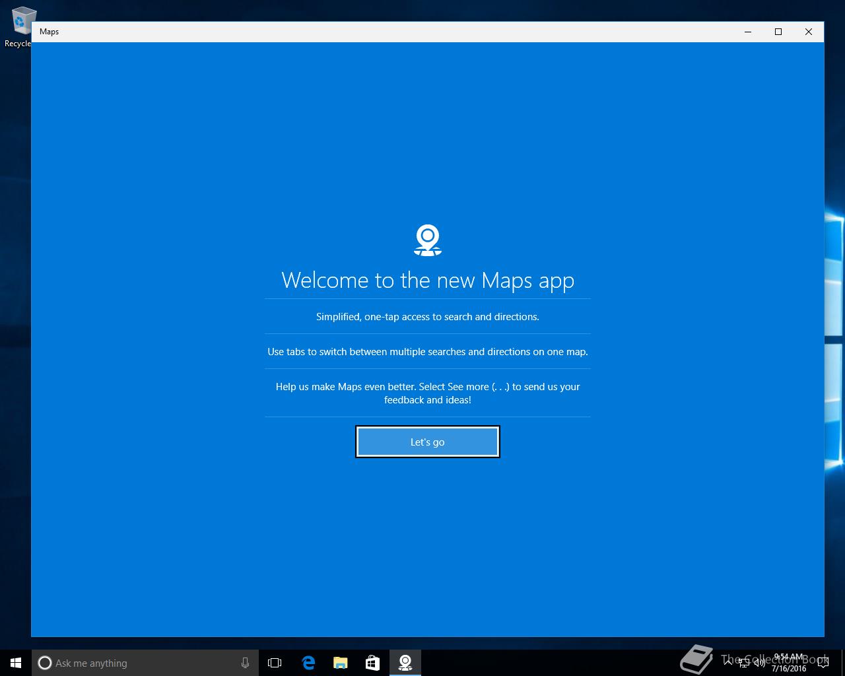Screen dimensions: 845x676
Task: Open the Store app from the taskbar
Action: (372, 663)
